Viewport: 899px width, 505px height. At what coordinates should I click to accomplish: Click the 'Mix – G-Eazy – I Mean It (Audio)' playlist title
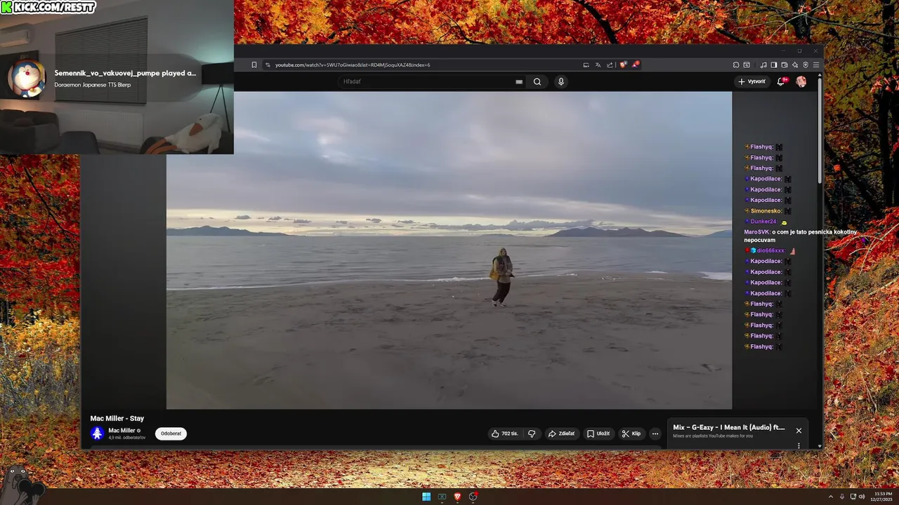click(x=729, y=427)
